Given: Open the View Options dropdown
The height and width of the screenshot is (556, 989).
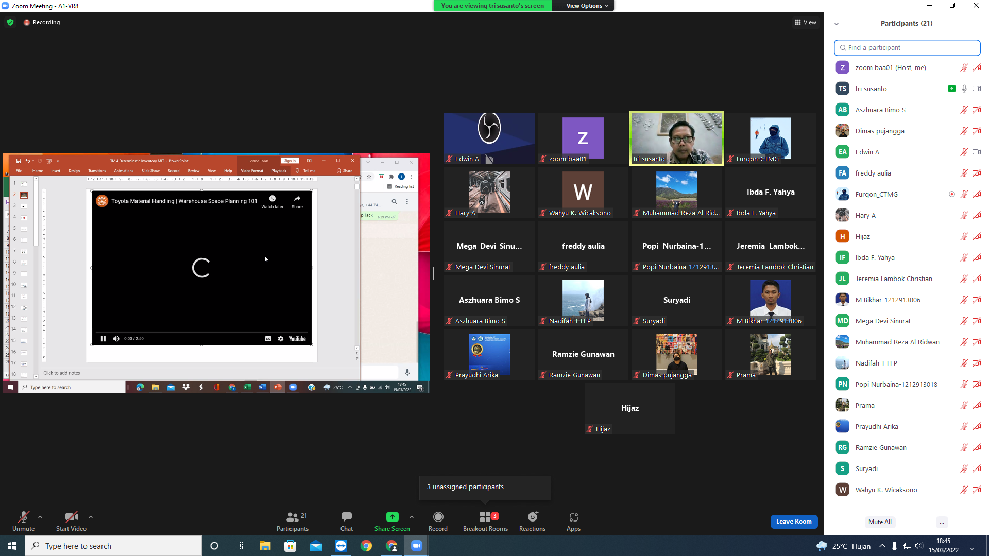Looking at the screenshot, I should [x=587, y=6].
